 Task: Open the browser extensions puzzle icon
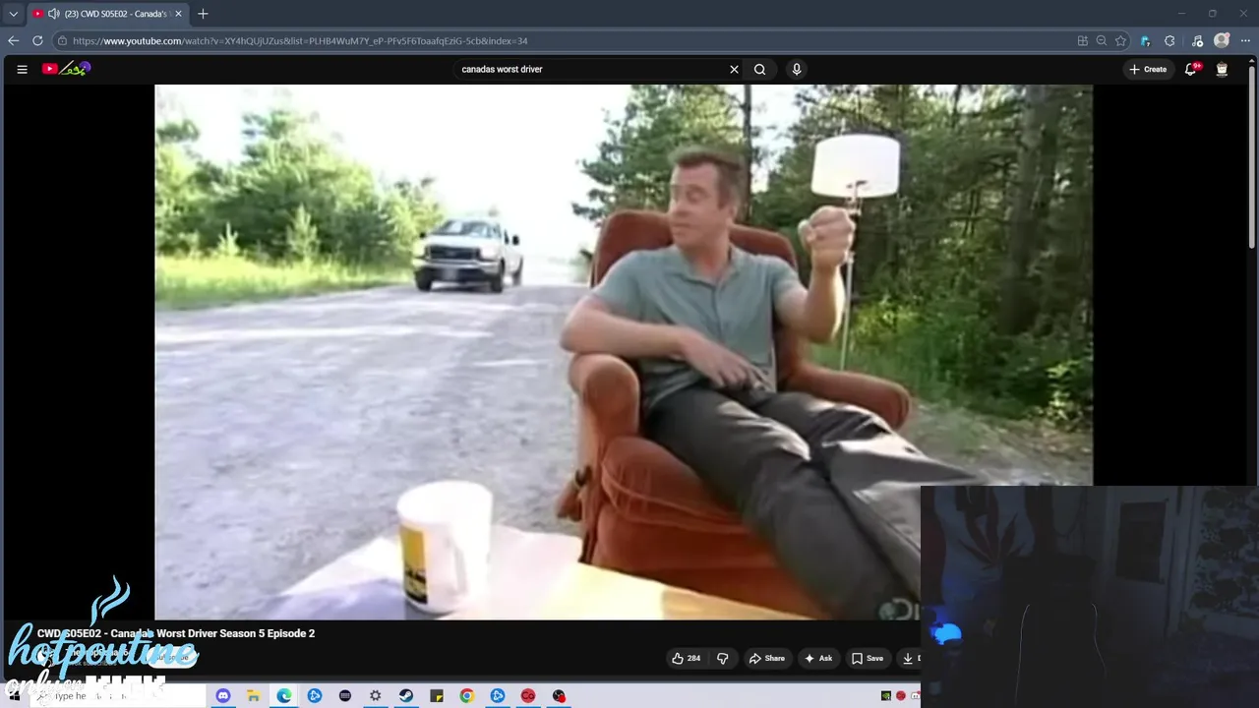click(x=1169, y=40)
